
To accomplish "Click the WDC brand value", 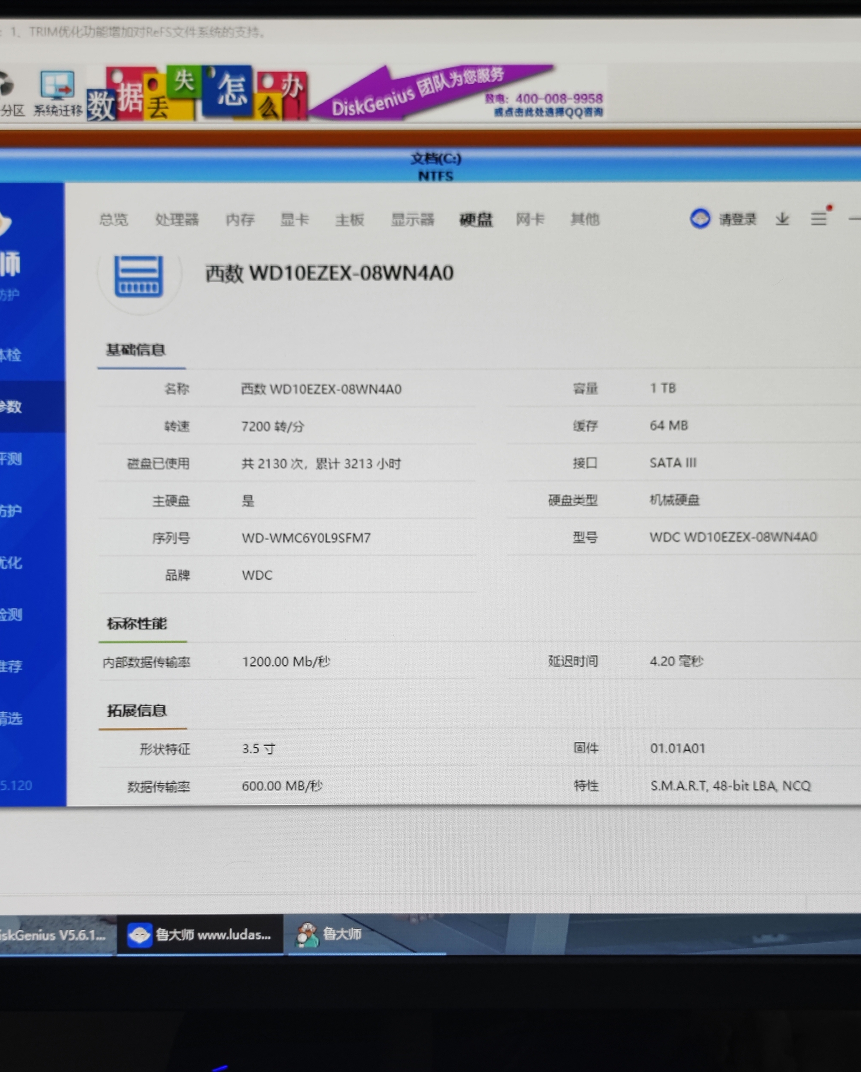I will point(257,575).
